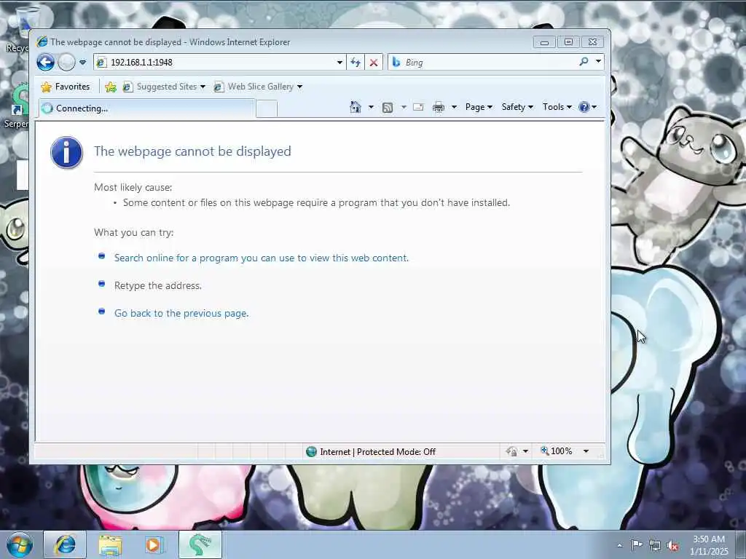Click the webpage cannot be displayed heading
This screenshot has height=559, width=746.
tap(192, 151)
